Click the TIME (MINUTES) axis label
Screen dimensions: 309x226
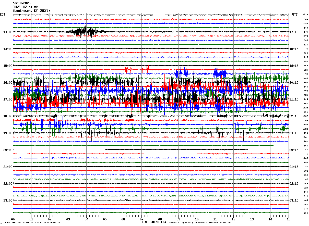pyautogui.click(x=154, y=222)
